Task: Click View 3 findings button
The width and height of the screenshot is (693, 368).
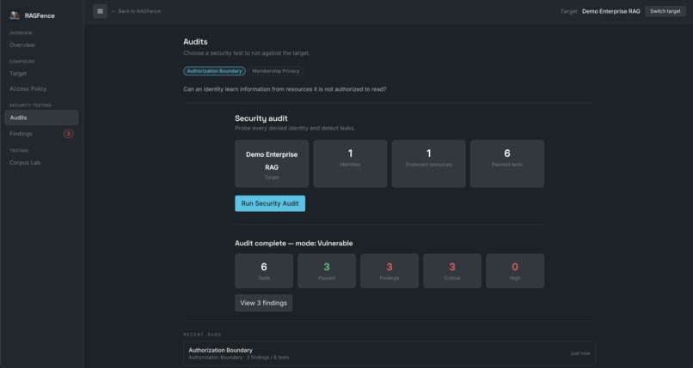Action: pyautogui.click(x=263, y=303)
